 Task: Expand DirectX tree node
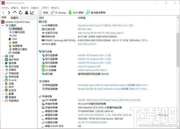click(x=3, y=80)
